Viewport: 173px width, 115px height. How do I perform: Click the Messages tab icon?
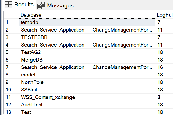pos(41,5)
